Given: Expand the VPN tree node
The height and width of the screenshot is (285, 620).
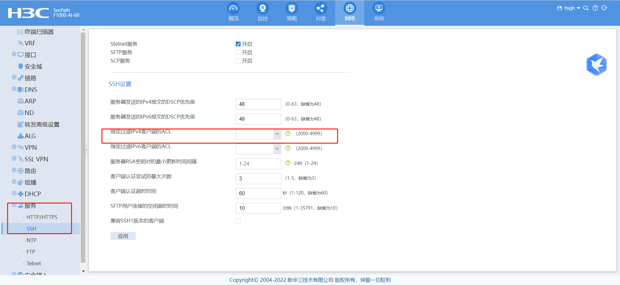Looking at the screenshot, I should point(14,147).
